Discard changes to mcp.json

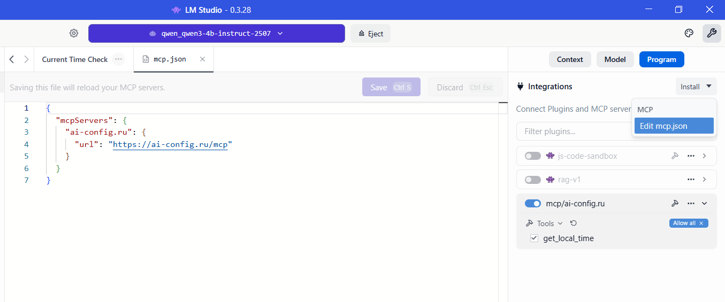click(465, 87)
